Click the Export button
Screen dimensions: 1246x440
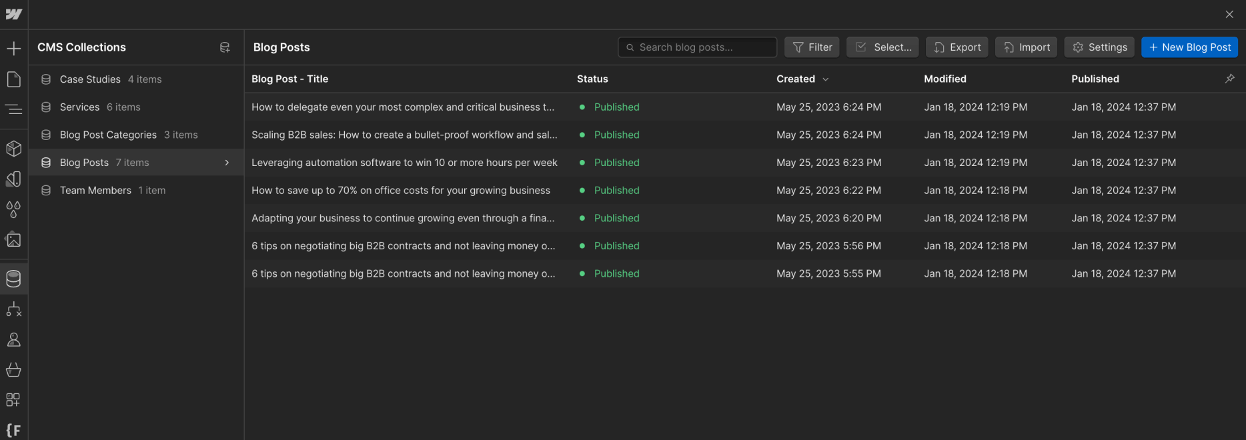point(957,47)
